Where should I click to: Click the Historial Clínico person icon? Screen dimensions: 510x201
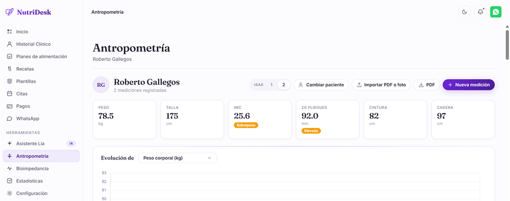(x=10, y=44)
